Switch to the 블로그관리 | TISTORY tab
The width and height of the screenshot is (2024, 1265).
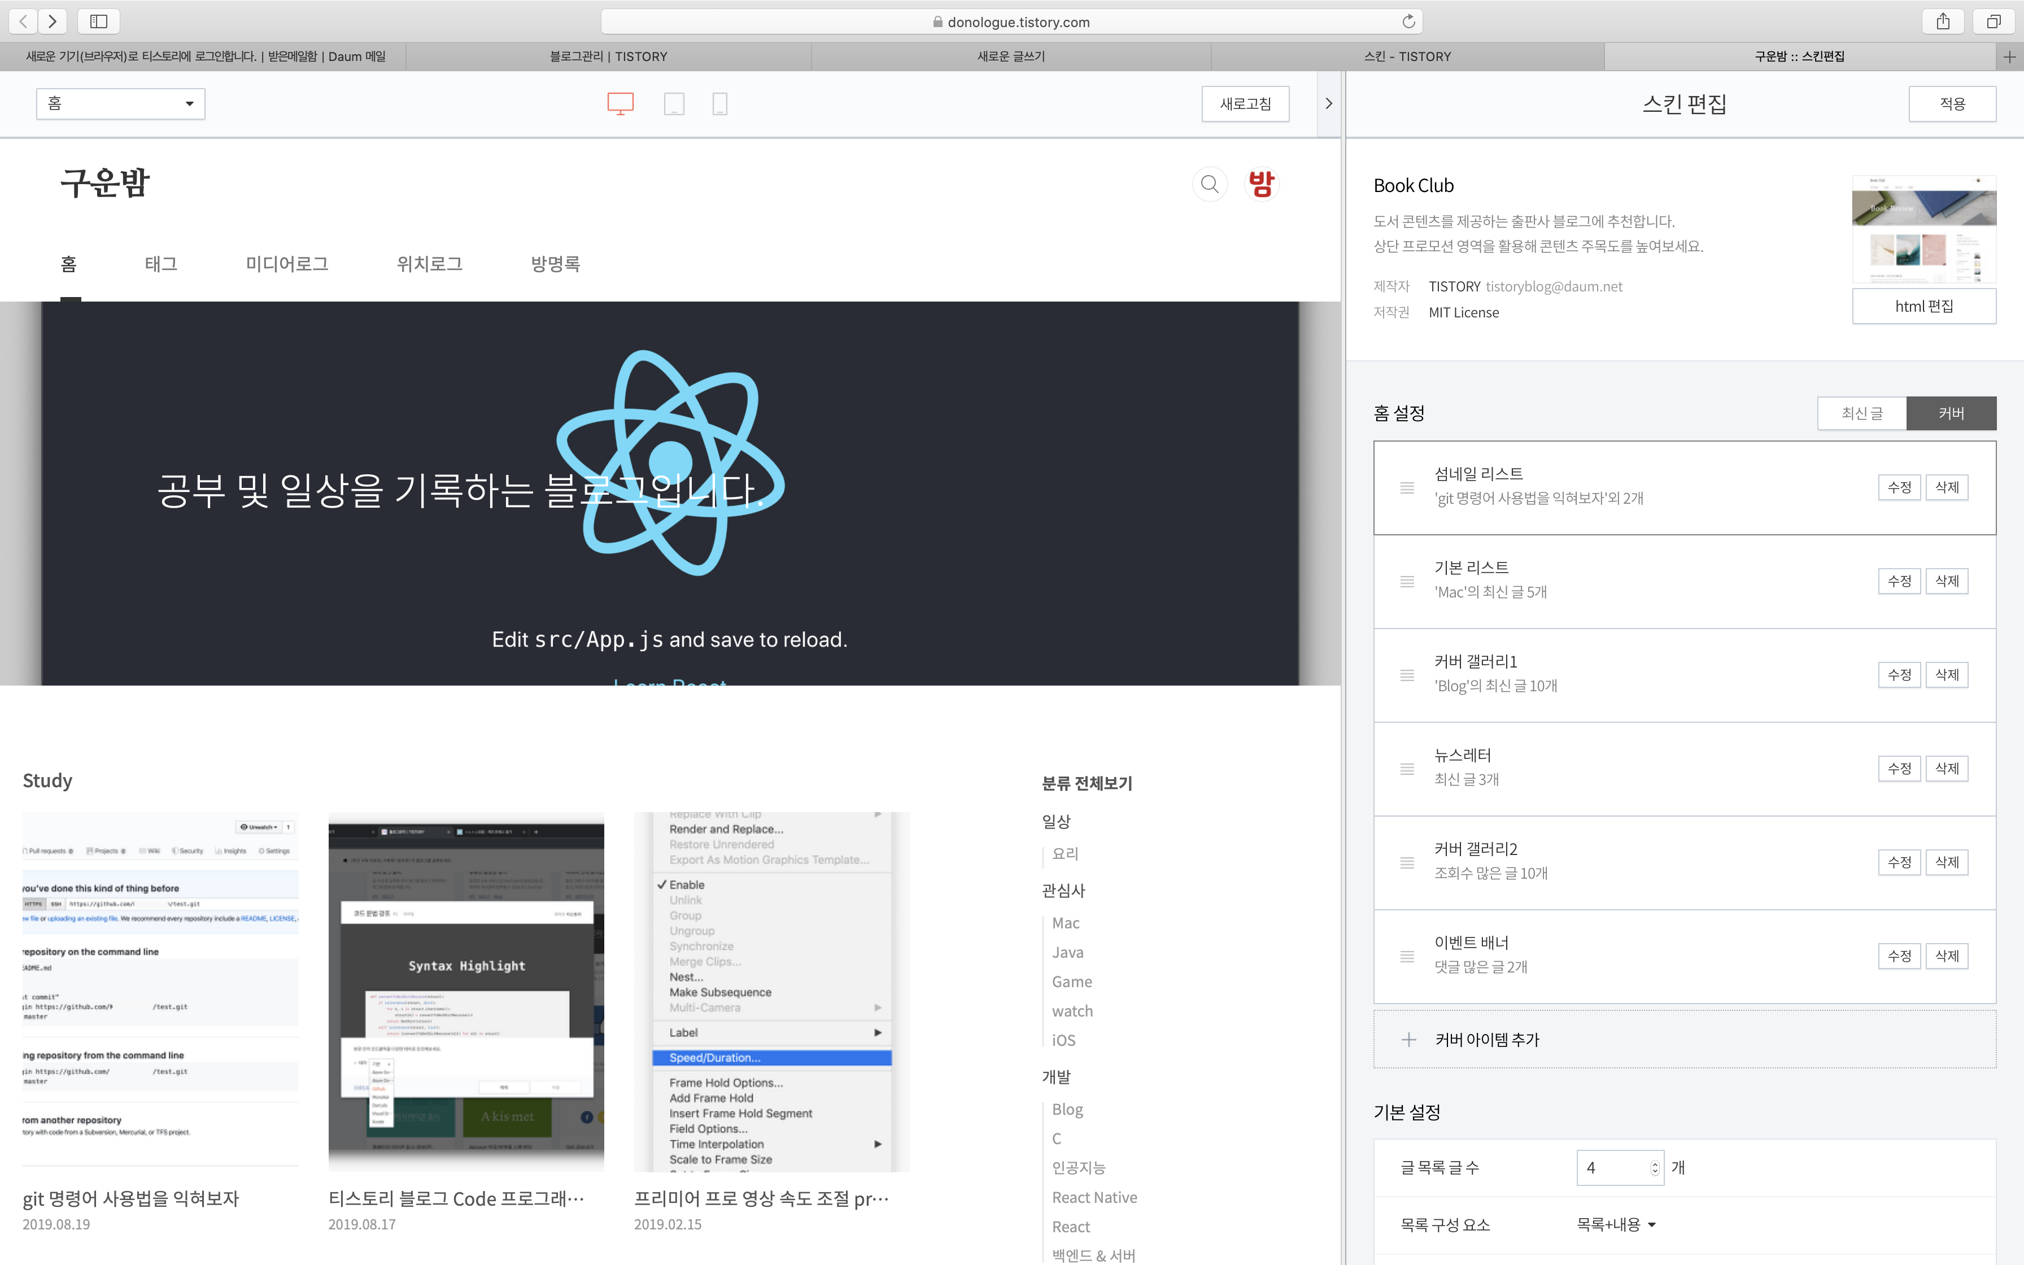point(608,57)
